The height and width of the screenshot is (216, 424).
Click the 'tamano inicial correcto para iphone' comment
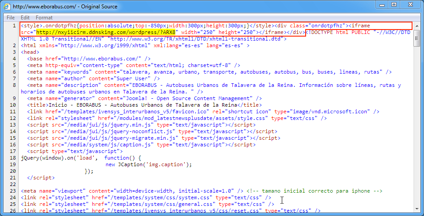314,191
